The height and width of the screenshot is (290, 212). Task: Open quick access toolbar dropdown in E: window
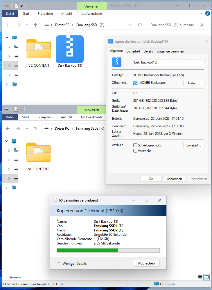click(x=21, y=6)
